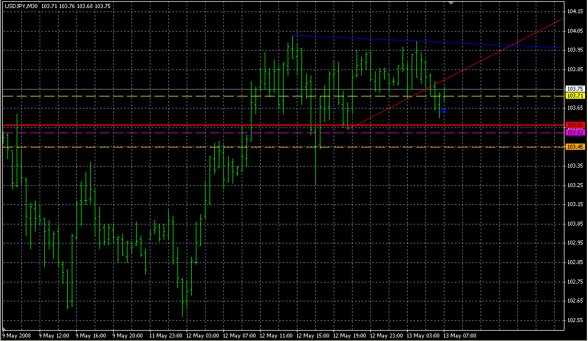
Task: Click the 12 May 11:00 time label
Action: click(277, 335)
